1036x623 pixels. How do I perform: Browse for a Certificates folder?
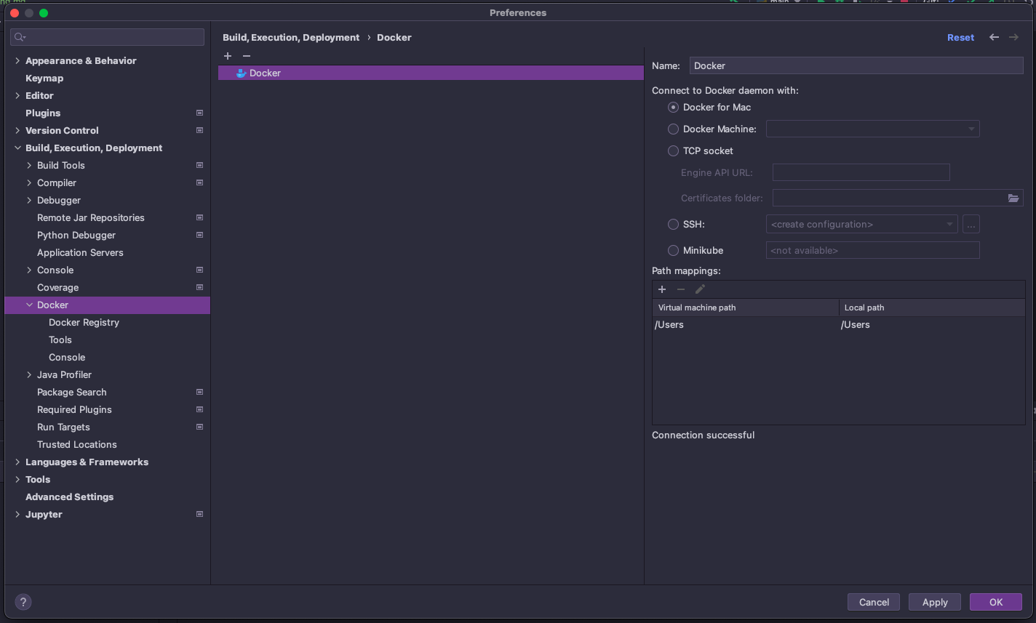click(1014, 197)
